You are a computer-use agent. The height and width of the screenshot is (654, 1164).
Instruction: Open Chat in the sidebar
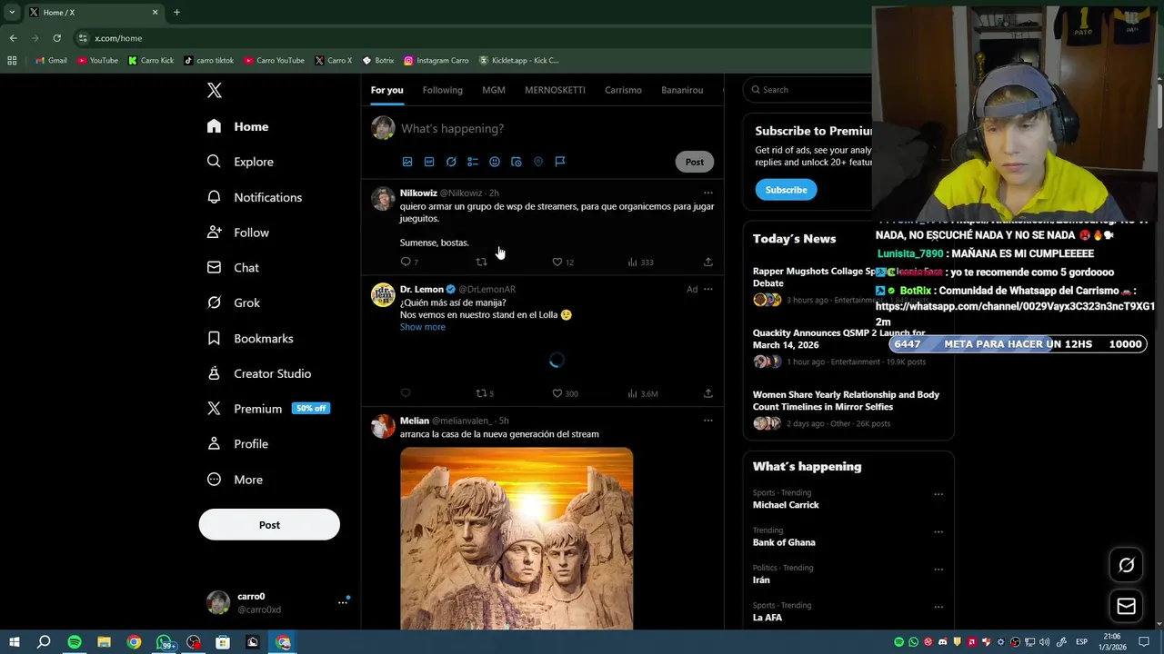coord(234,268)
